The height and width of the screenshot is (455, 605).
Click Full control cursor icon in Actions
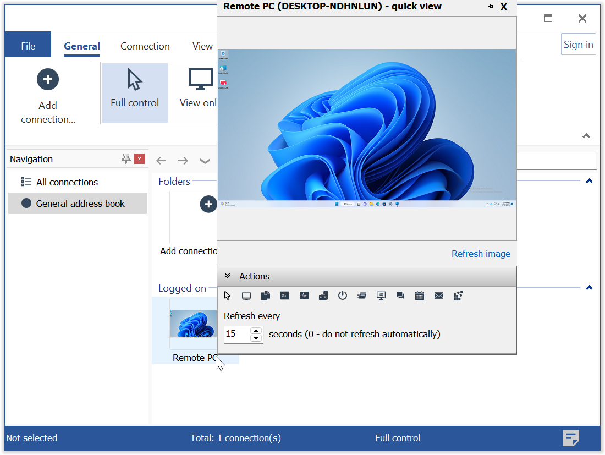227,295
